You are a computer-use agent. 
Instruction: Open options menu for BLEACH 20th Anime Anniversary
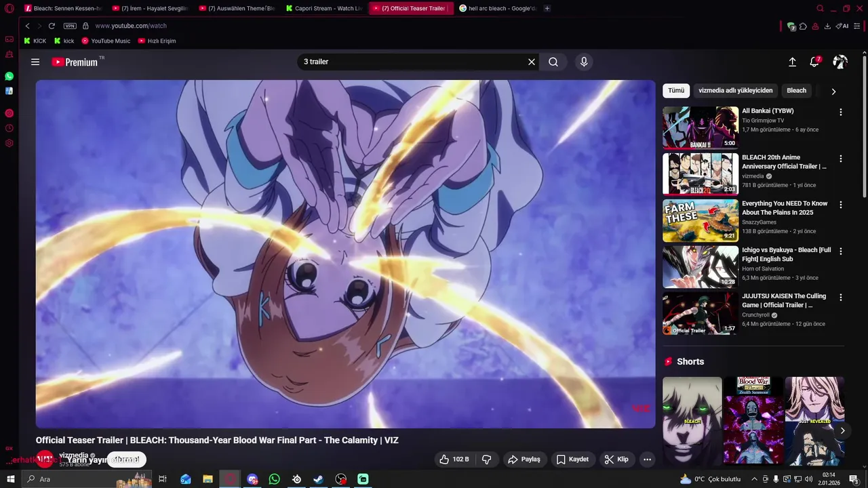pos(841,159)
